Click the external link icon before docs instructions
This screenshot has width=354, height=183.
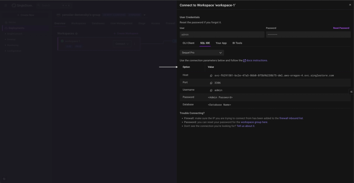click(244, 61)
